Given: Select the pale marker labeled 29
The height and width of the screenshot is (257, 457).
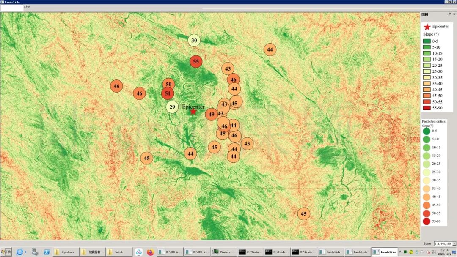Looking at the screenshot, I should click(x=172, y=107).
